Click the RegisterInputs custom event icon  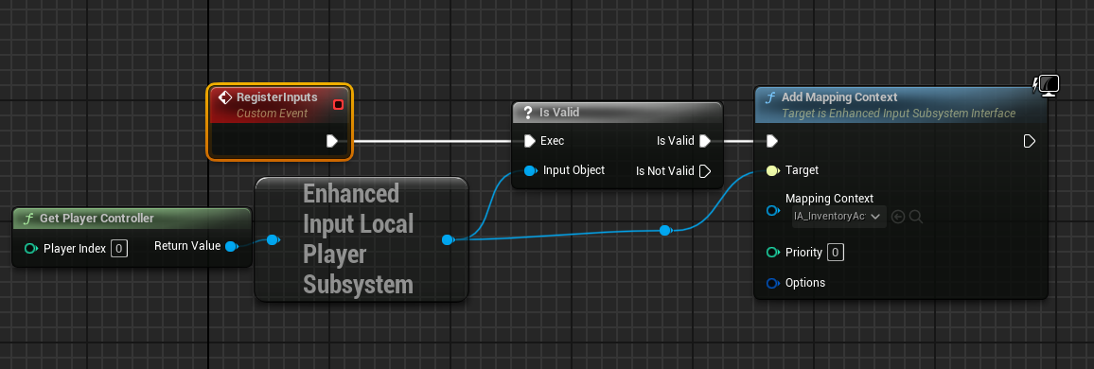click(225, 97)
